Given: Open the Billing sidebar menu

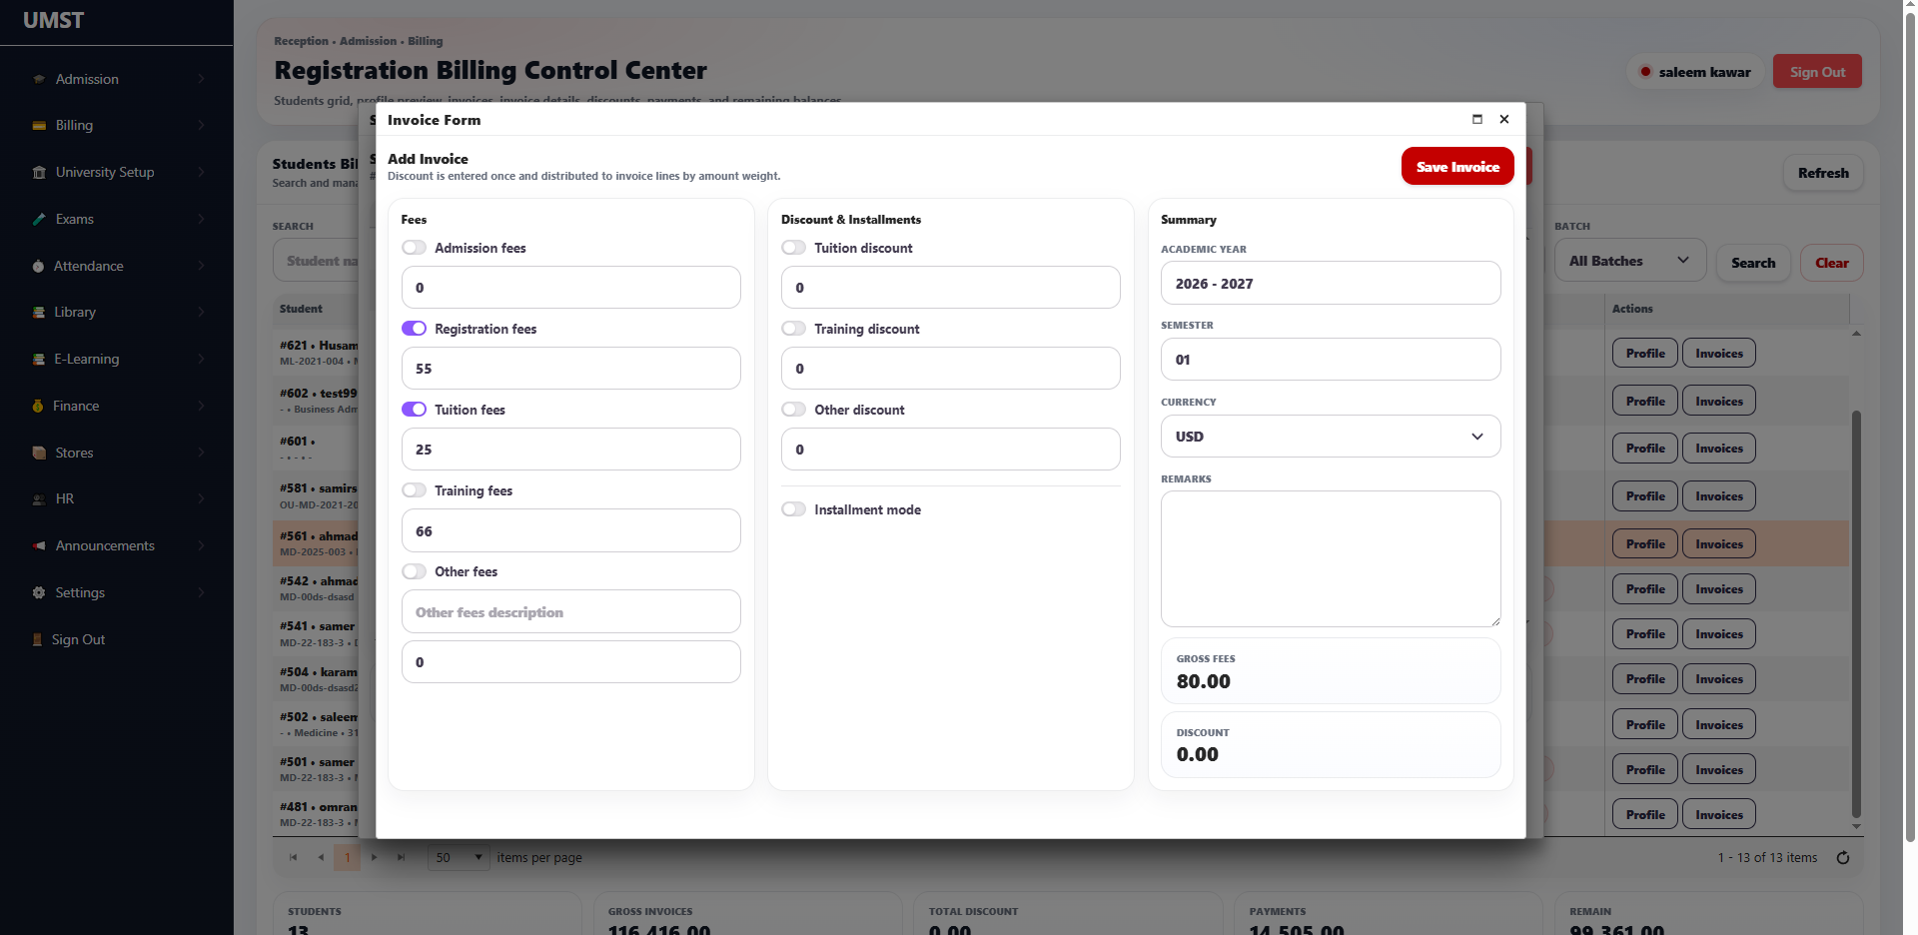Looking at the screenshot, I should click(117, 125).
